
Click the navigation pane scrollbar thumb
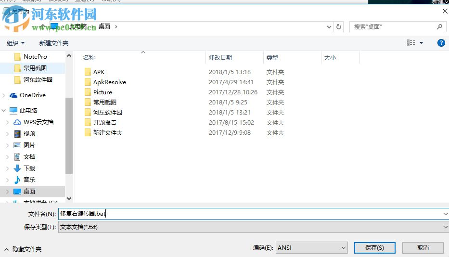(69, 136)
